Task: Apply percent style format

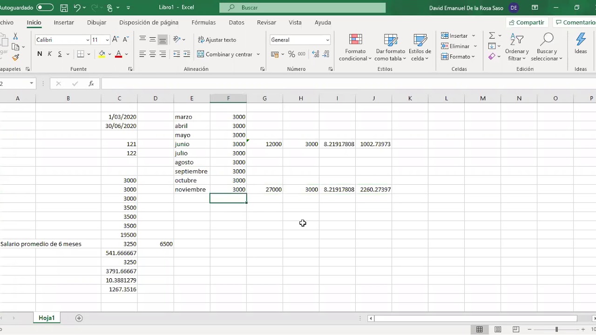Action: point(291,54)
